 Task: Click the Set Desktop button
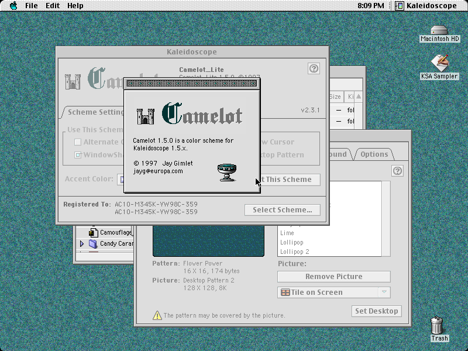[376, 311]
